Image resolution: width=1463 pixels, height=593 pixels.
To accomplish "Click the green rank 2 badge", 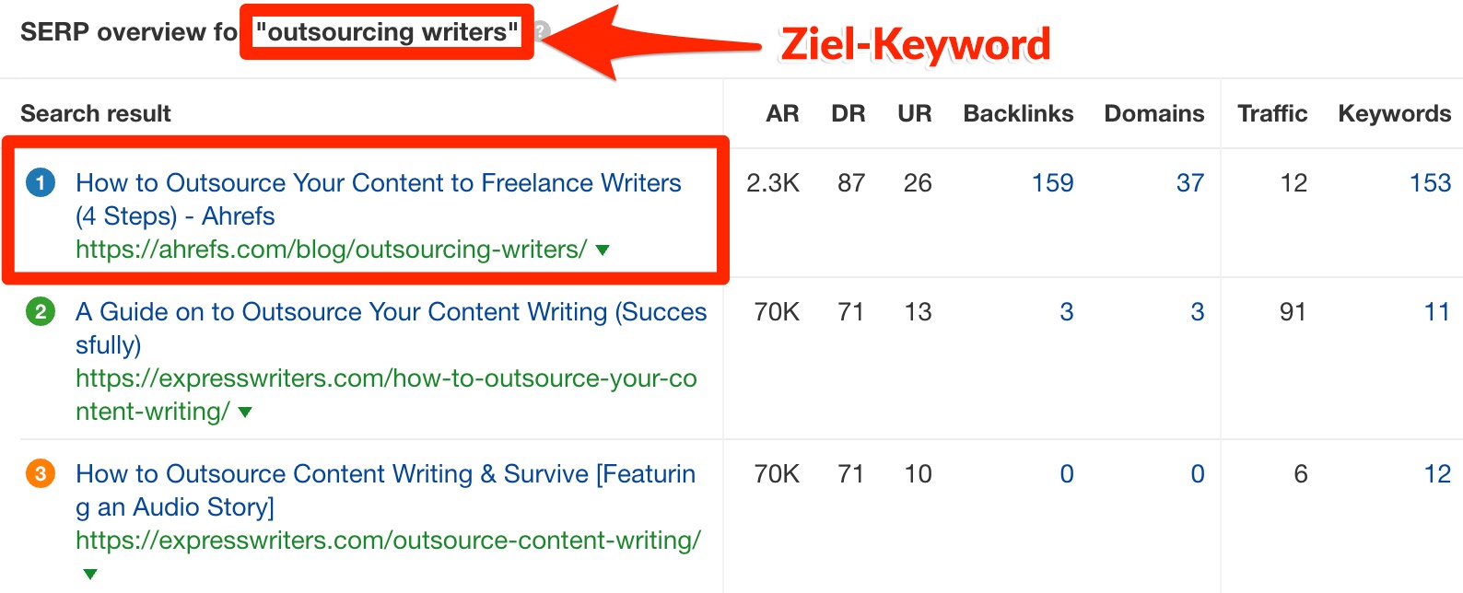I will tap(41, 311).
